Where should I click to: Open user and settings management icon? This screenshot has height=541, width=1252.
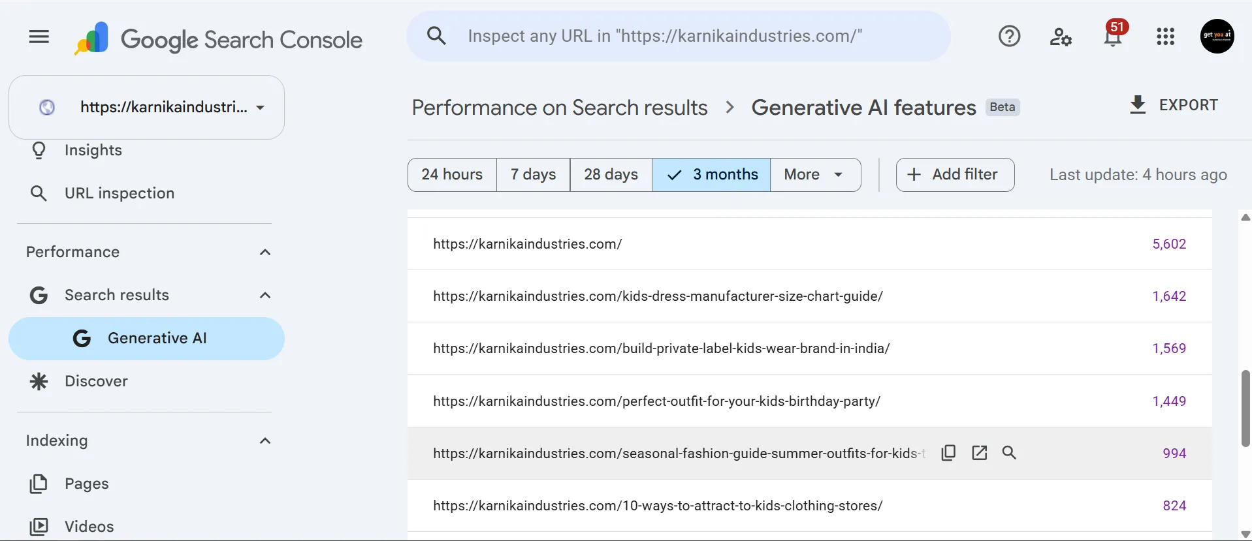1061,37
